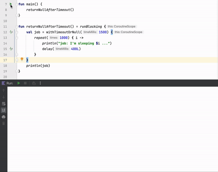
Task: Click the yellow lightbulb intention icon
Action: 22,59
